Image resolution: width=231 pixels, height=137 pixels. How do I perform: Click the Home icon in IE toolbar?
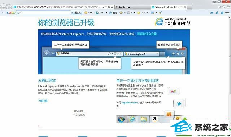click(x=219, y=7)
